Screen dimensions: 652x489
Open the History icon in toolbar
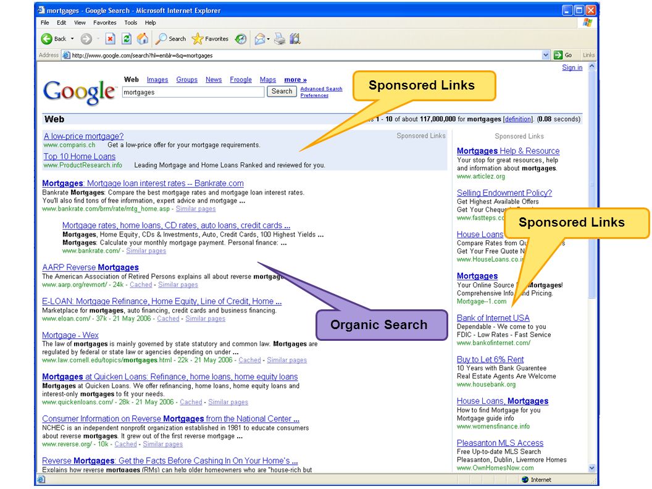[241, 39]
